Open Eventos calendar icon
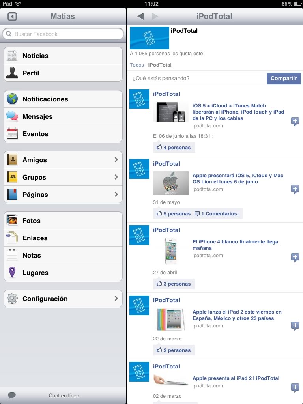This screenshot has width=303, height=404. [12, 134]
